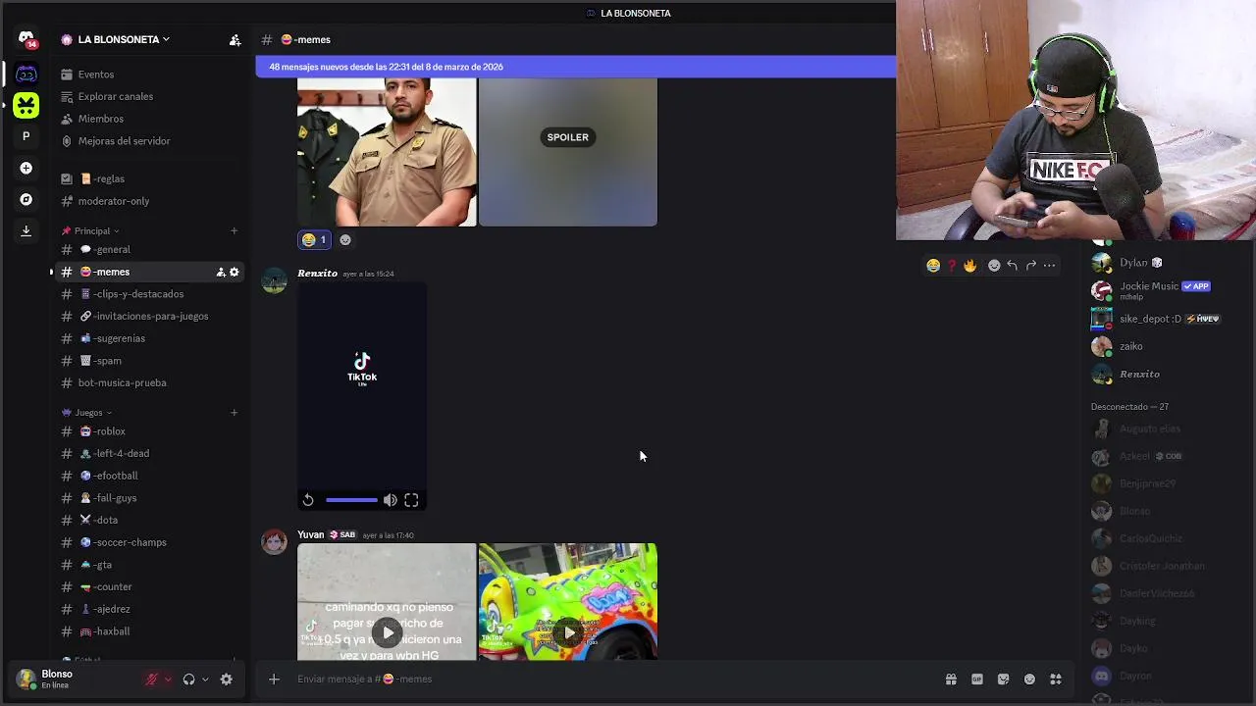
Task: Edit channel gear icon on memes
Action: (x=234, y=272)
